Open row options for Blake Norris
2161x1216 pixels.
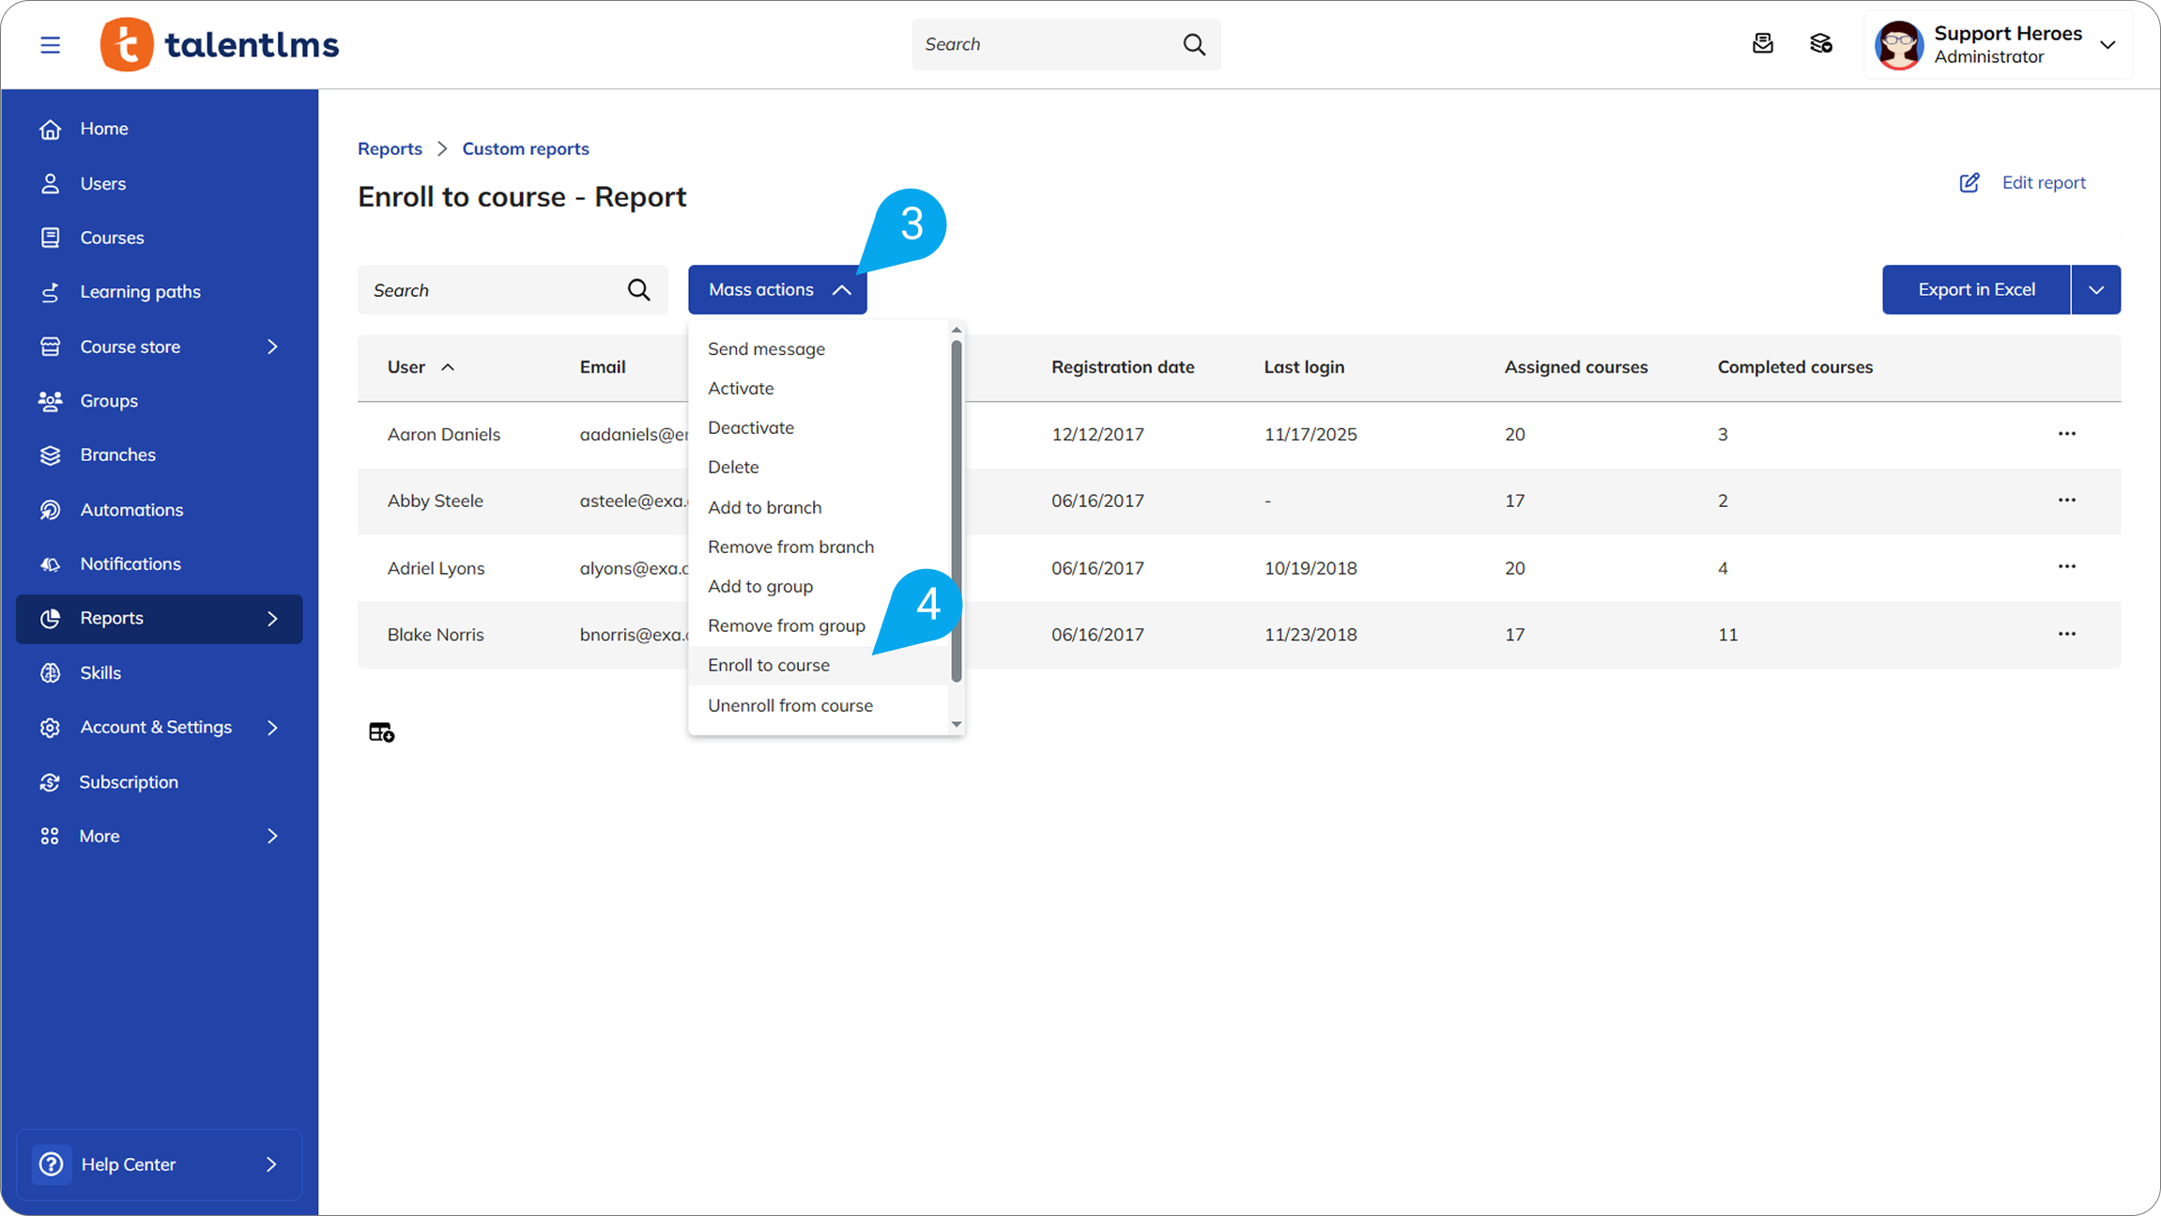(x=2066, y=634)
